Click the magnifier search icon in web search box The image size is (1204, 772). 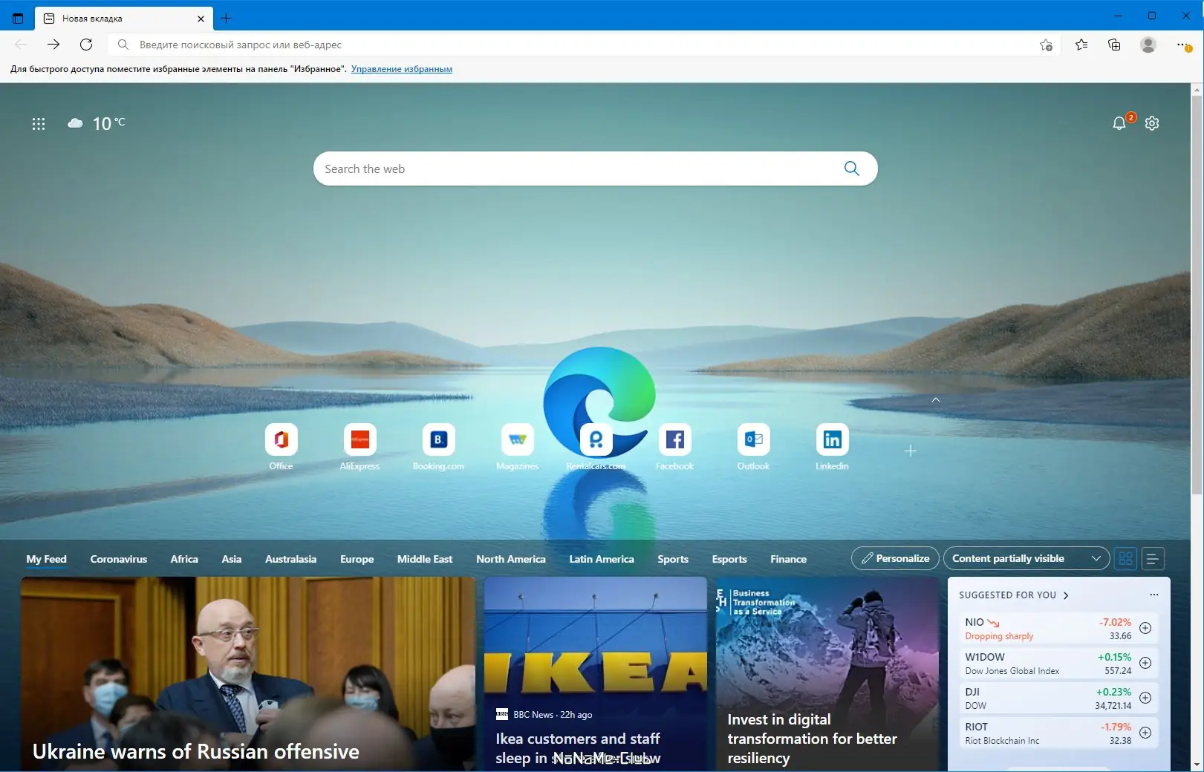(x=852, y=169)
